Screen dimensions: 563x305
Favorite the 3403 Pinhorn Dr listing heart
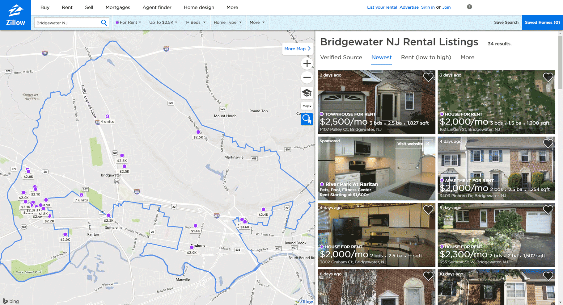click(548, 143)
